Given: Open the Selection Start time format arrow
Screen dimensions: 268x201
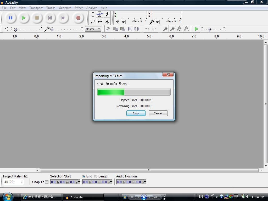Looking at the screenshot, I should (79, 182).
